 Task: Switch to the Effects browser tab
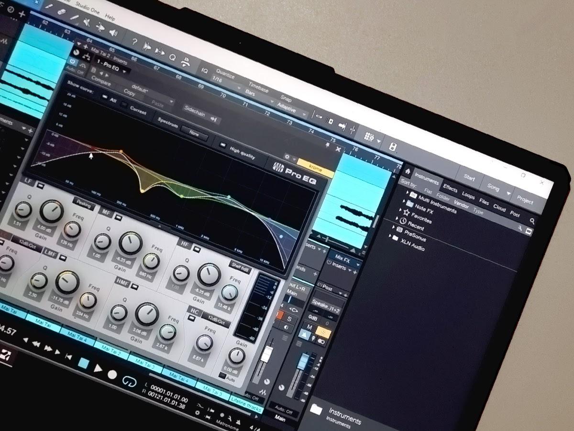[450, 187]
